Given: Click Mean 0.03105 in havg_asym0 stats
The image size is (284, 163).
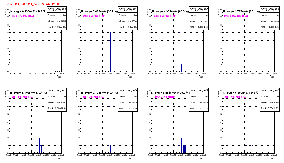Looking at the screenshot, I should 57,21.
